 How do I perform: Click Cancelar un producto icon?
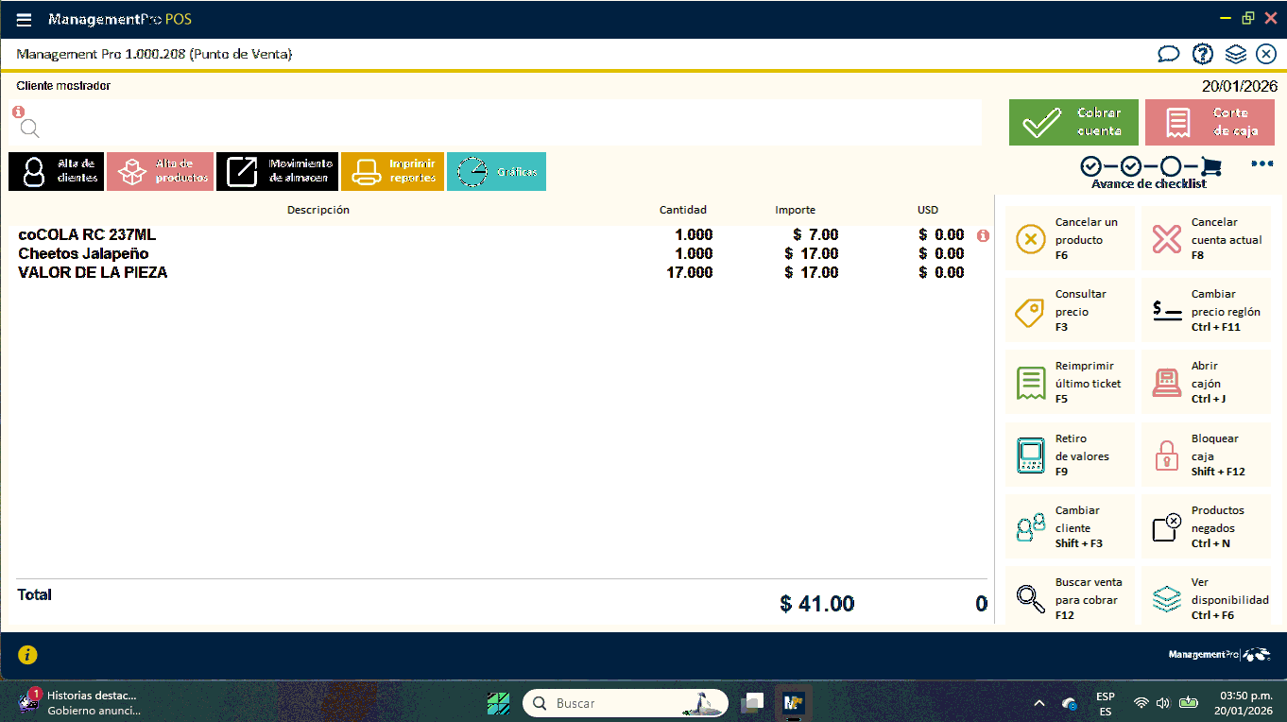point(1030,240)
